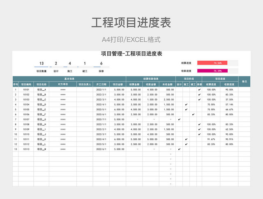Select the project code cell 10105
This screenshot has height=199, width=263.
coord(26,110)
